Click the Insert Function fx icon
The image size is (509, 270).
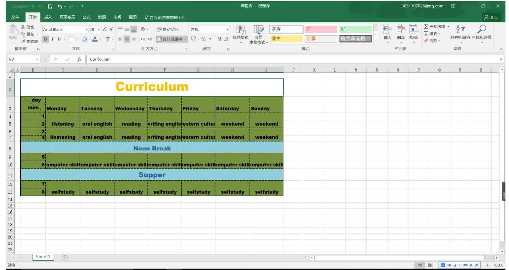79,59
